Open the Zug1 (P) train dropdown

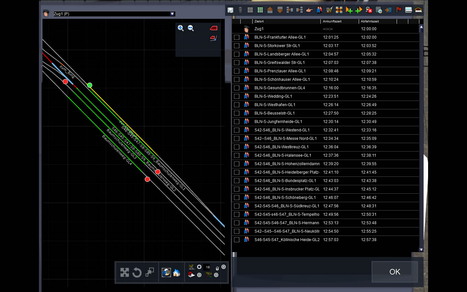pos(172,14)
